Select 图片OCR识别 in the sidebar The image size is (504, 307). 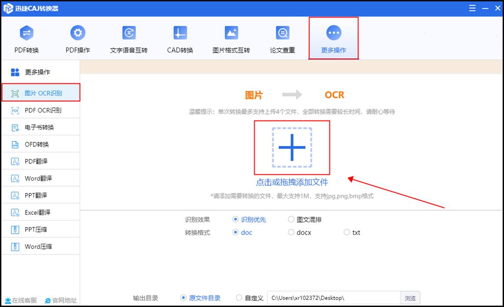tap(41, 93)
